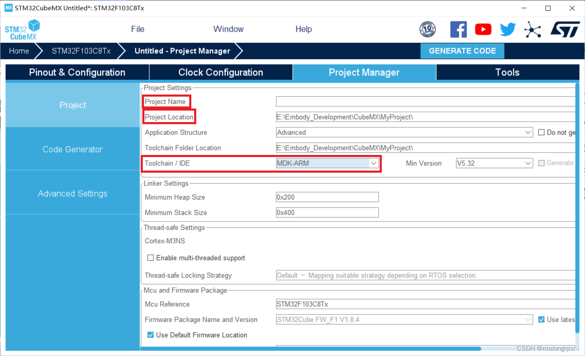585x356 pixels.
Task: Open Firmware Package Name and Version dropdown
Action: tap(404, 319)
